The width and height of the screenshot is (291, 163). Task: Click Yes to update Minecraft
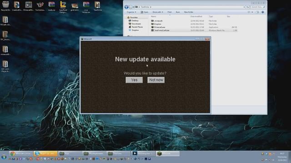[x=134, y=80]
